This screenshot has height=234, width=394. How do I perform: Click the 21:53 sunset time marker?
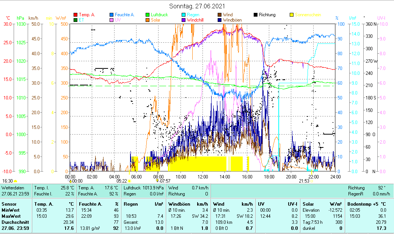[304, 181]
